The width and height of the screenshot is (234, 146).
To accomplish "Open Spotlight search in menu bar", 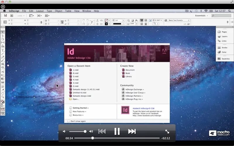I will [x=229, y=11].
